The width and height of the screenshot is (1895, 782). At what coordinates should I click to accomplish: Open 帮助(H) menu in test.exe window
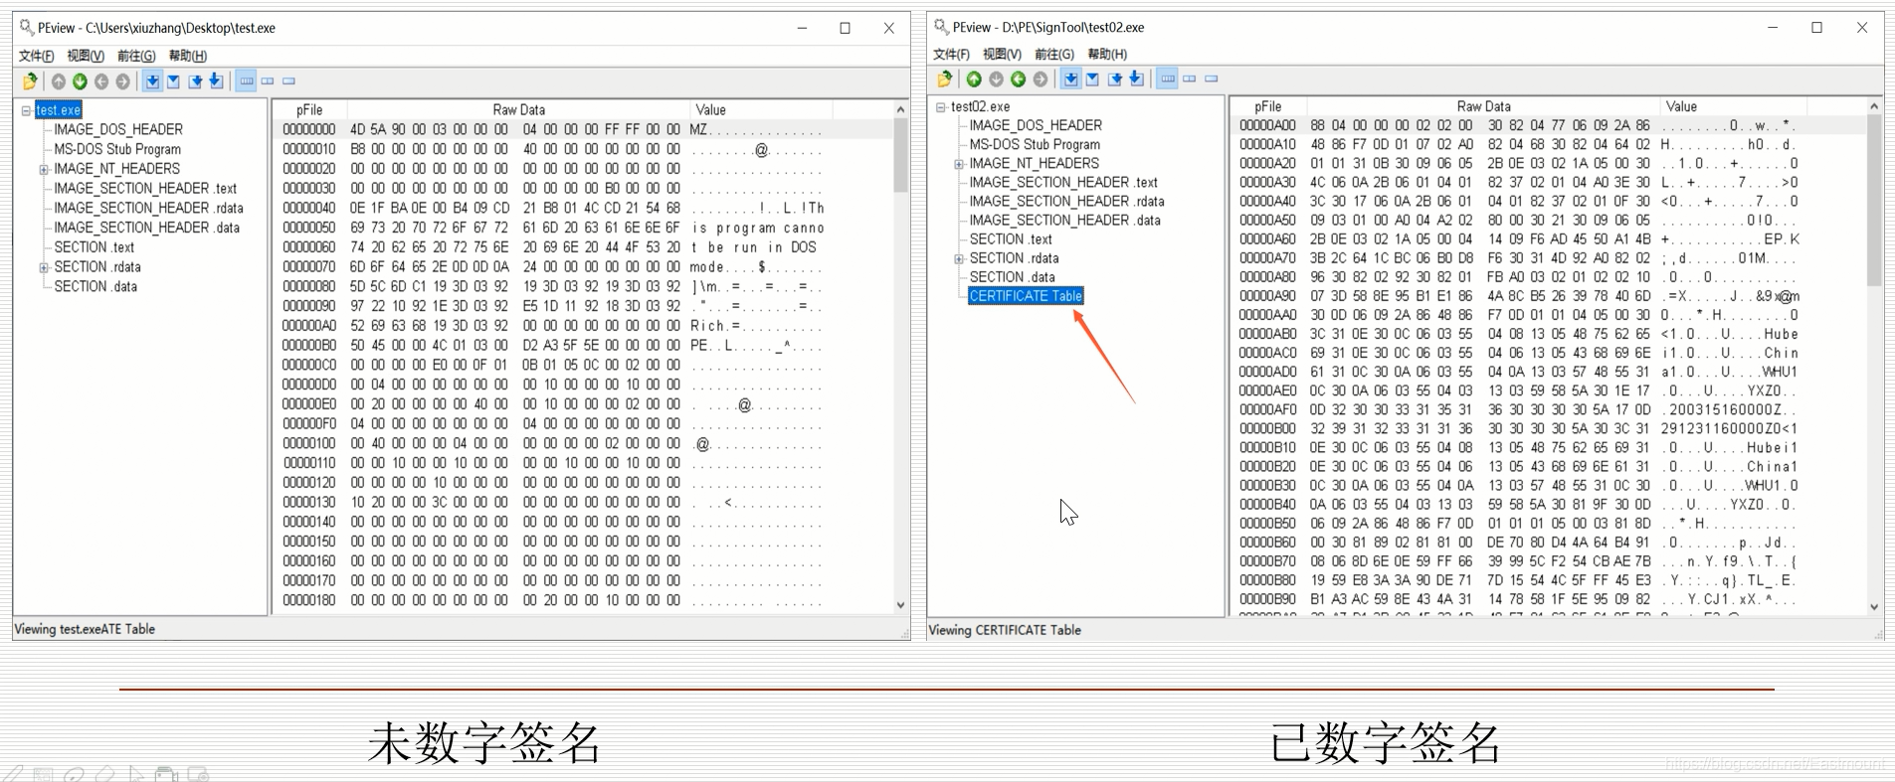(x=188, y=56)
